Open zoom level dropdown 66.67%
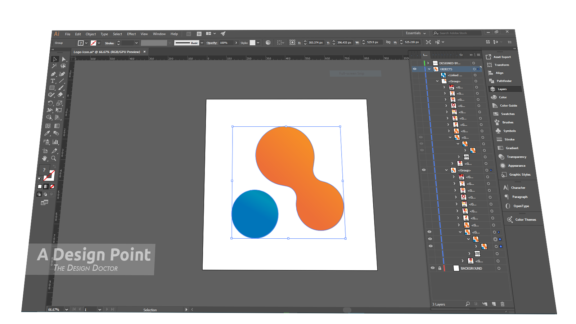 coord(66,310)
